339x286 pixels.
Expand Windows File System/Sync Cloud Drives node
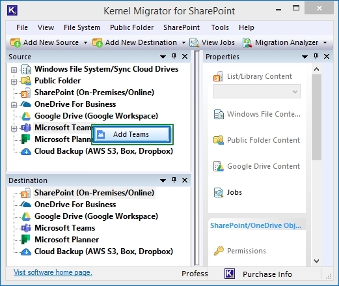coord(14,70)
